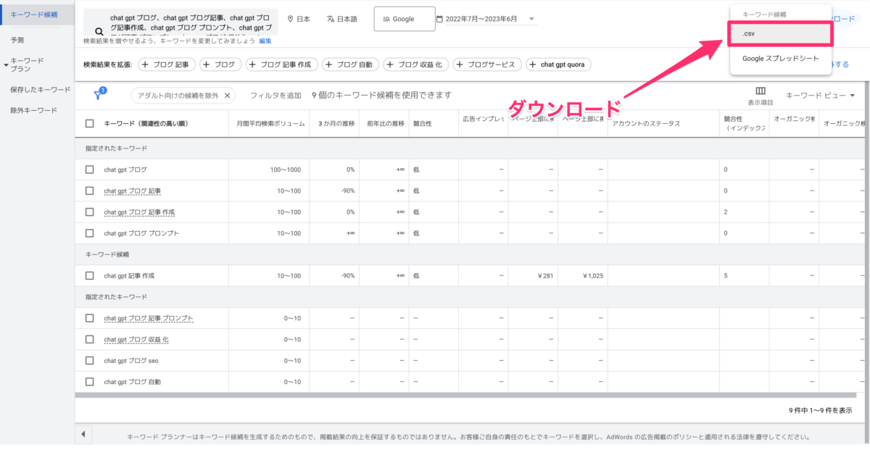Click フィルタを追加
Image resolution: width=870 pixels, height=455 pixels.
pyautogui.click(x=275, y=95)
